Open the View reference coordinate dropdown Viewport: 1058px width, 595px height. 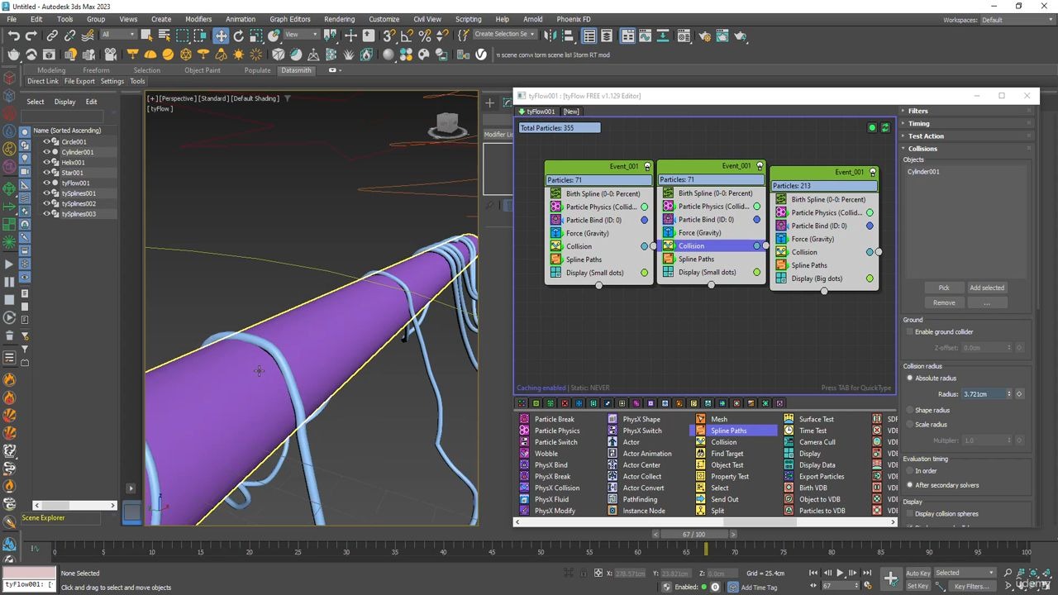pos(302,35)
